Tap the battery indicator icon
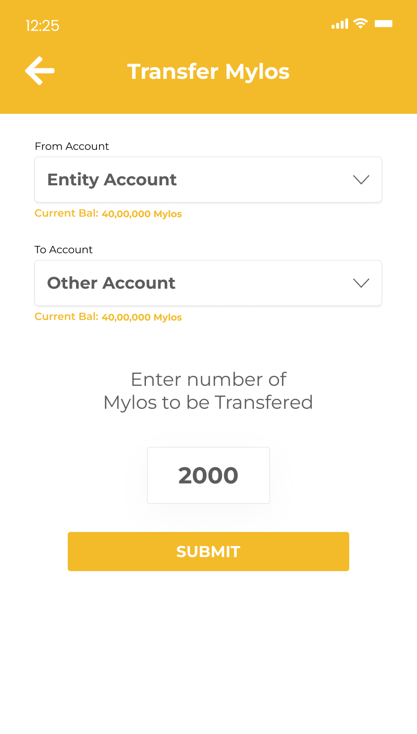 [384, 23]
